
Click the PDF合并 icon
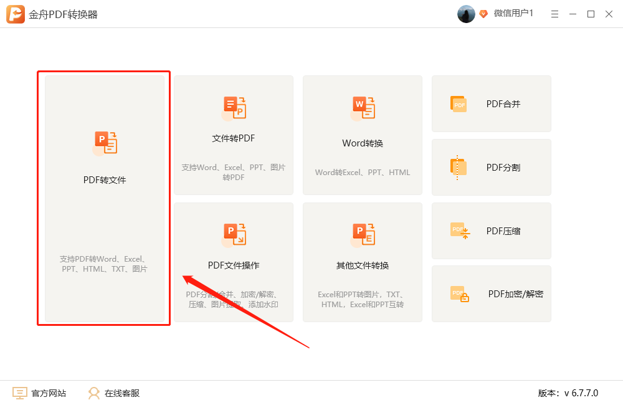click(459, 103)
